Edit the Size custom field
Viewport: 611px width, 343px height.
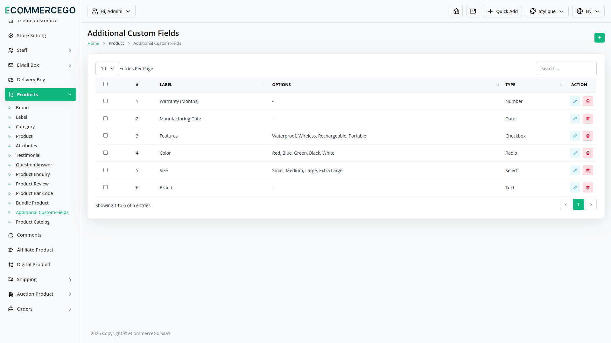tap(575, 171)
